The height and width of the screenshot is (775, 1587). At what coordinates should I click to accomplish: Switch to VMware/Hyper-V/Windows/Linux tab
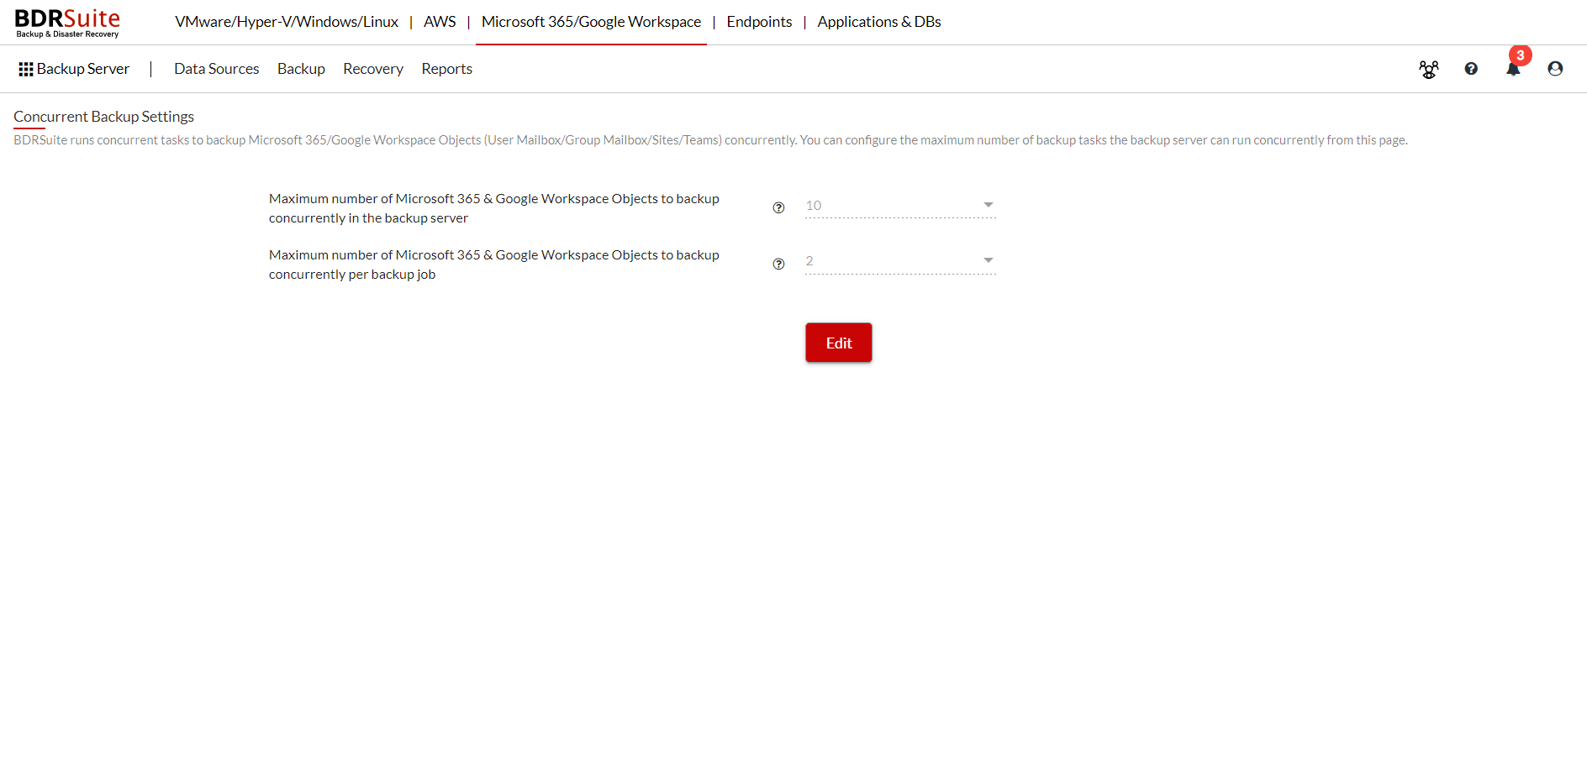click(287, 22)
